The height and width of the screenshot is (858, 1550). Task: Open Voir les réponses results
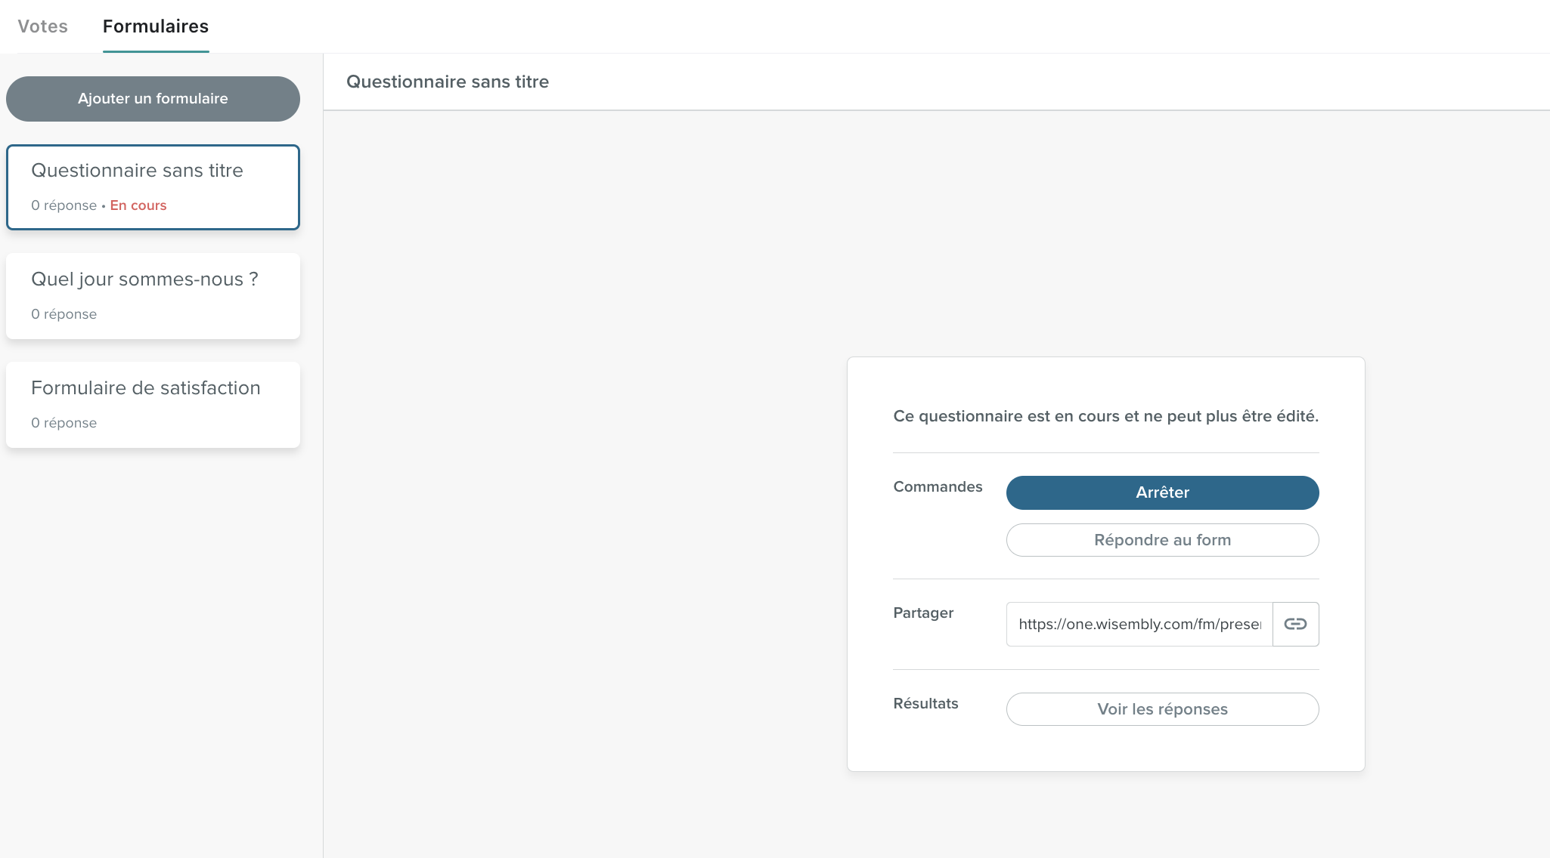click(x=1162, y=709)
